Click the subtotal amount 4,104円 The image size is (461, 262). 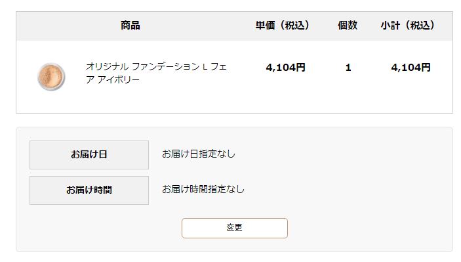(x=411, y=68)
